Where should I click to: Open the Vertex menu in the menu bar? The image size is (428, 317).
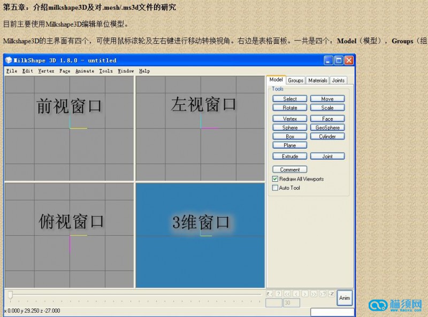click(x=46, y=71)
